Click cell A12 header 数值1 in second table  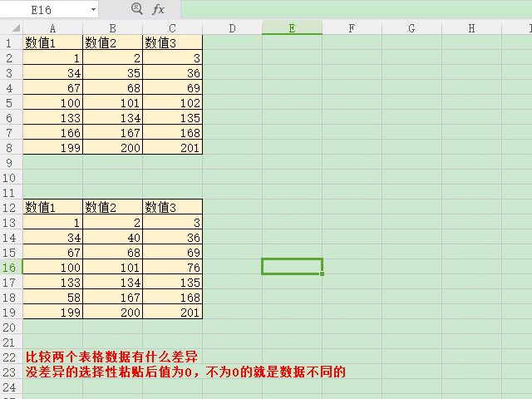tap(53, 207)
